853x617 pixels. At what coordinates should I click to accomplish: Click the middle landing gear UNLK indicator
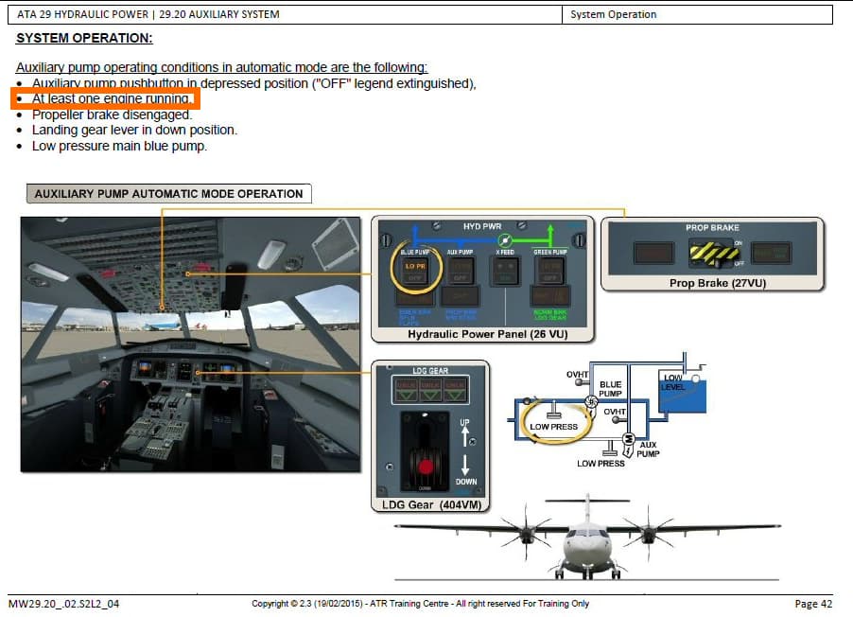429,390
